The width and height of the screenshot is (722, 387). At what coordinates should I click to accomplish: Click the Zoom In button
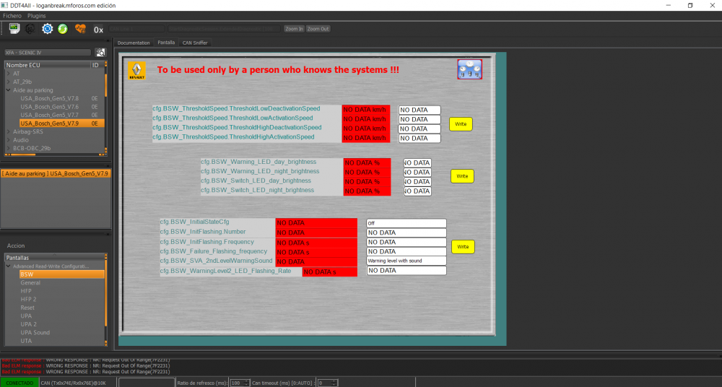(x=294, y=29)
